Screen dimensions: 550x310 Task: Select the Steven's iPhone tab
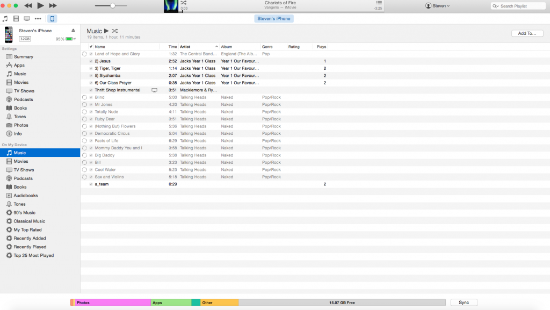(x=274, y=19)
